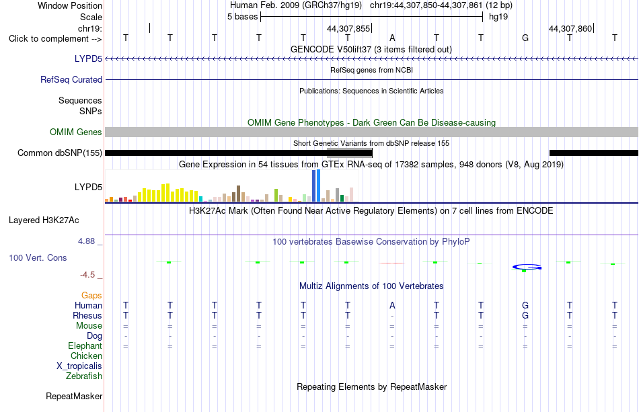Click the gray OMIM Genes item bar

pos(371,132)
